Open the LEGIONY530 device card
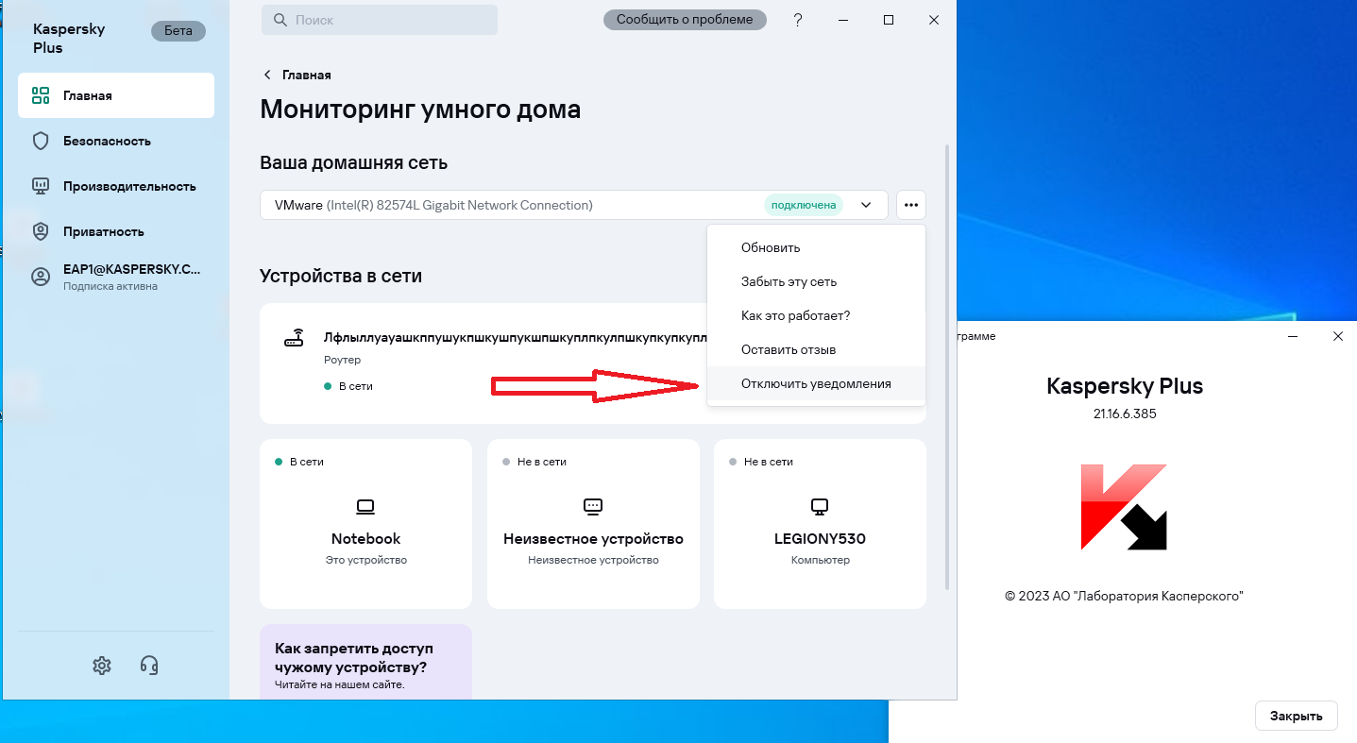This screenshot has height=743, width=1357. click(820, 523)
